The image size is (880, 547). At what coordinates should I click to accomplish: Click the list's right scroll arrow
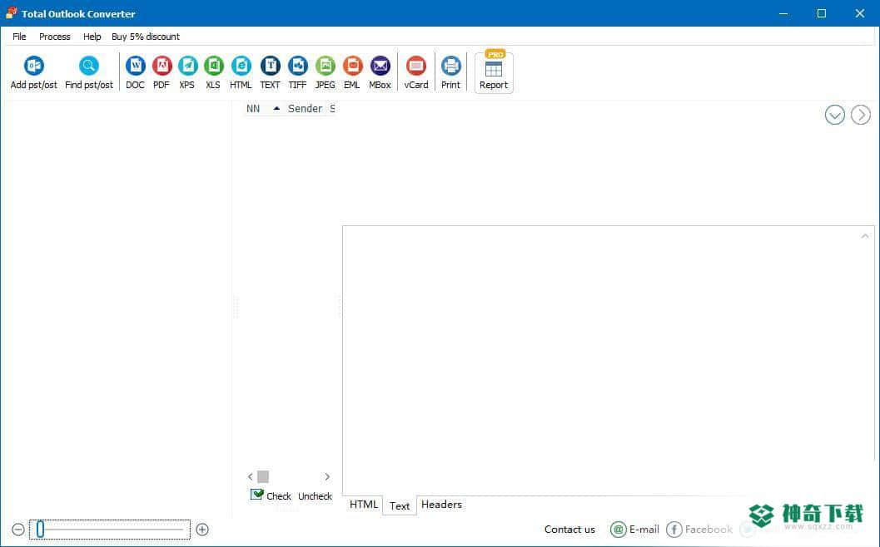point(327,477)
